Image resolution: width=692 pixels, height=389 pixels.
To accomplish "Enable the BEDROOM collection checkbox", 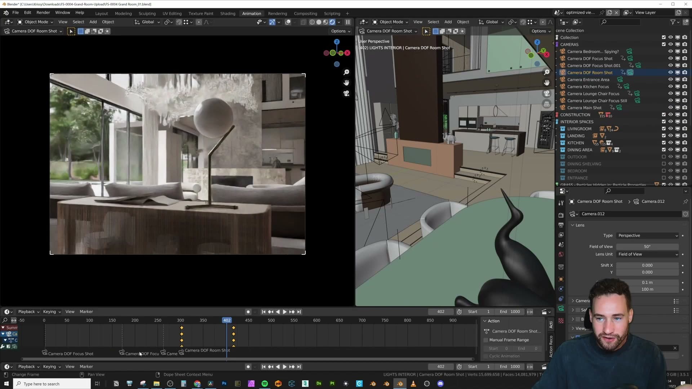I will pos(664,171).
